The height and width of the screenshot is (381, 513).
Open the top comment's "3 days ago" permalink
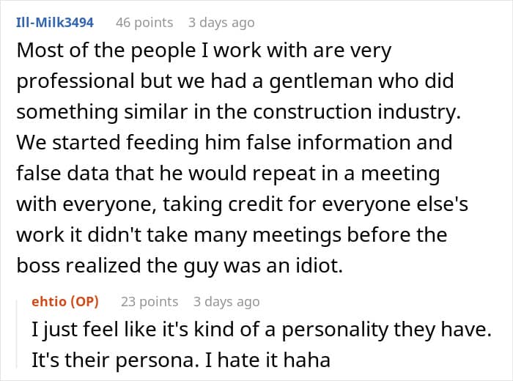pyautogui.click(x=221, y=23)
